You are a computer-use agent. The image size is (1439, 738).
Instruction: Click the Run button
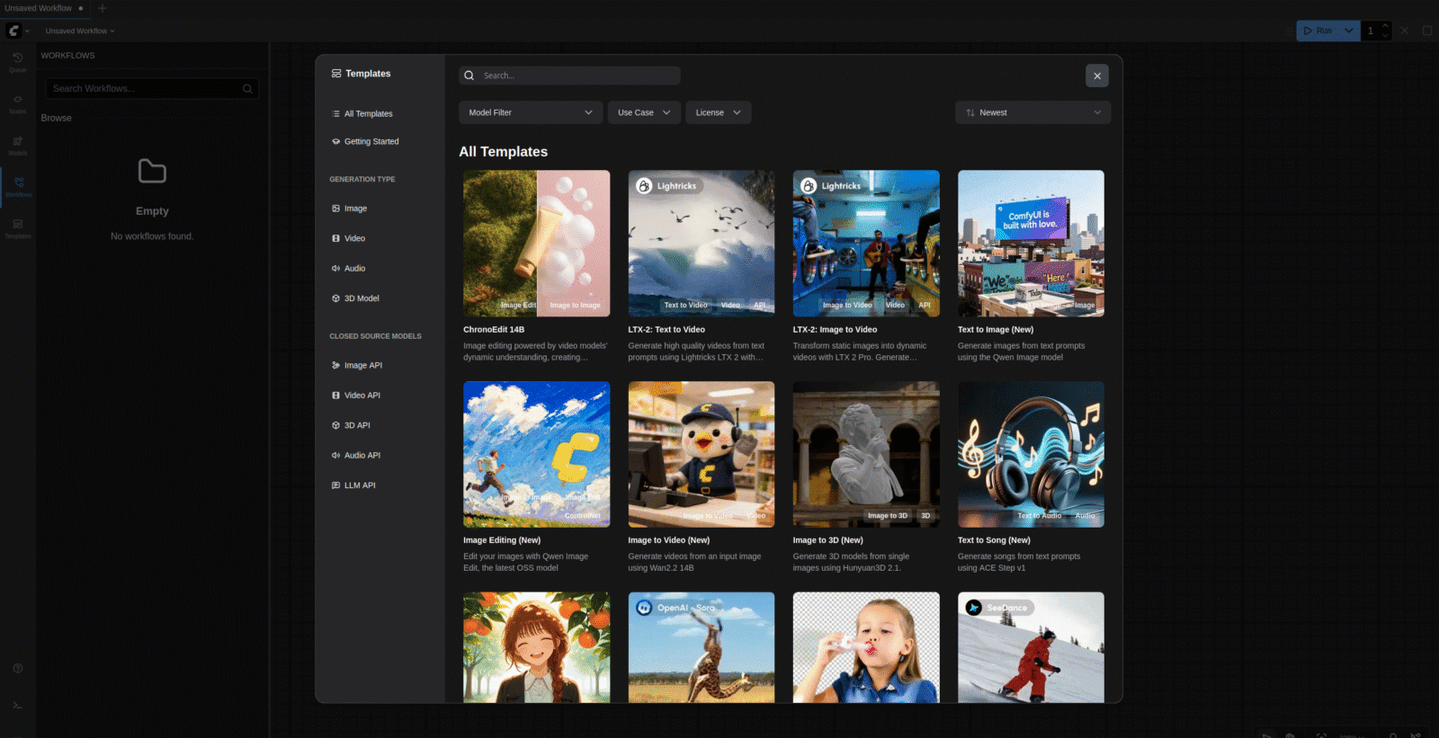point(1318,31)
